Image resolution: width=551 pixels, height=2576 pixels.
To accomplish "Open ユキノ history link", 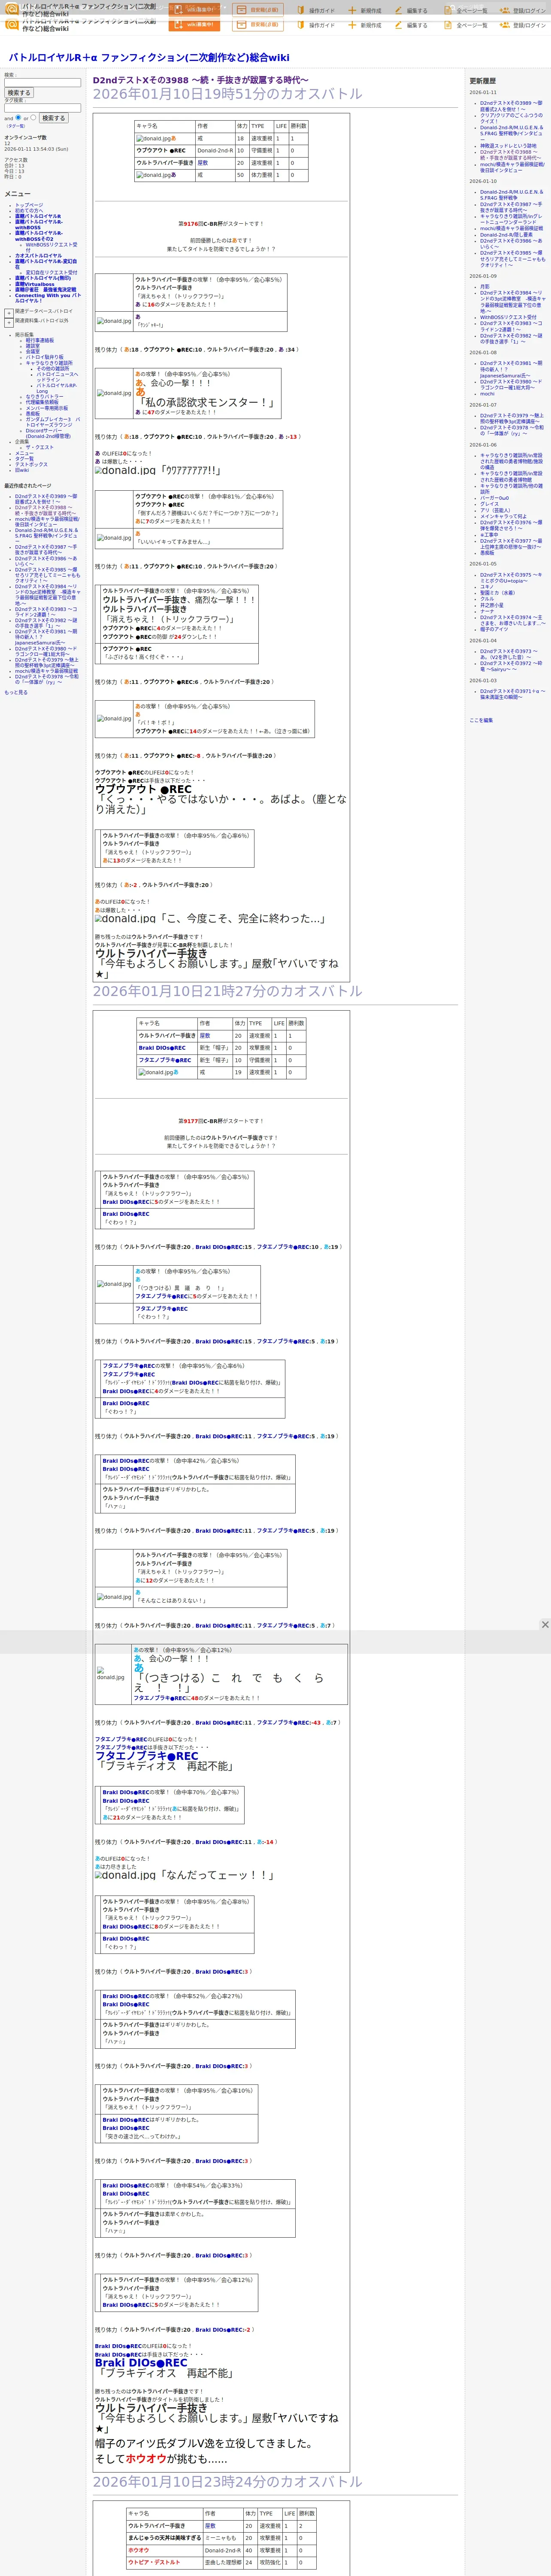I will click(487, 587).
